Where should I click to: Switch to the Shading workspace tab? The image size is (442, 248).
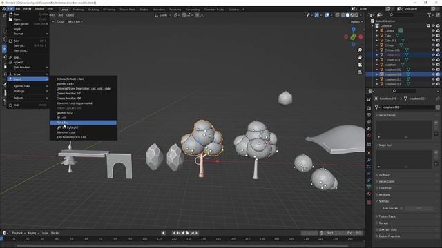pos(144,9)
